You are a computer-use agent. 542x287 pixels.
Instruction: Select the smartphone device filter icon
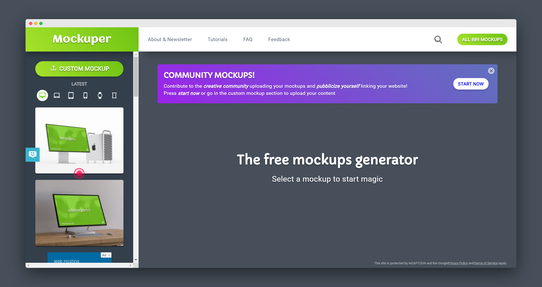85,96
